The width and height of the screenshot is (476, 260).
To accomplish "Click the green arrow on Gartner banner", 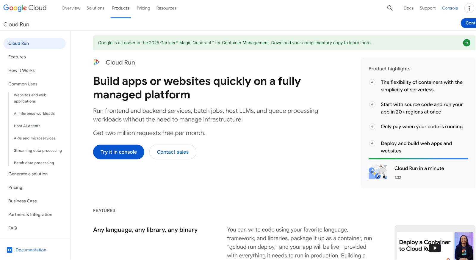I will click(x=467, y=43).
